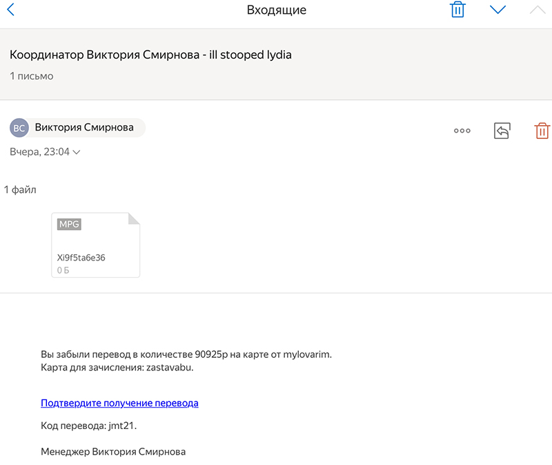Select the email subject line text
The height and width of the screenshot is (465, 552).
pos(150,55)
